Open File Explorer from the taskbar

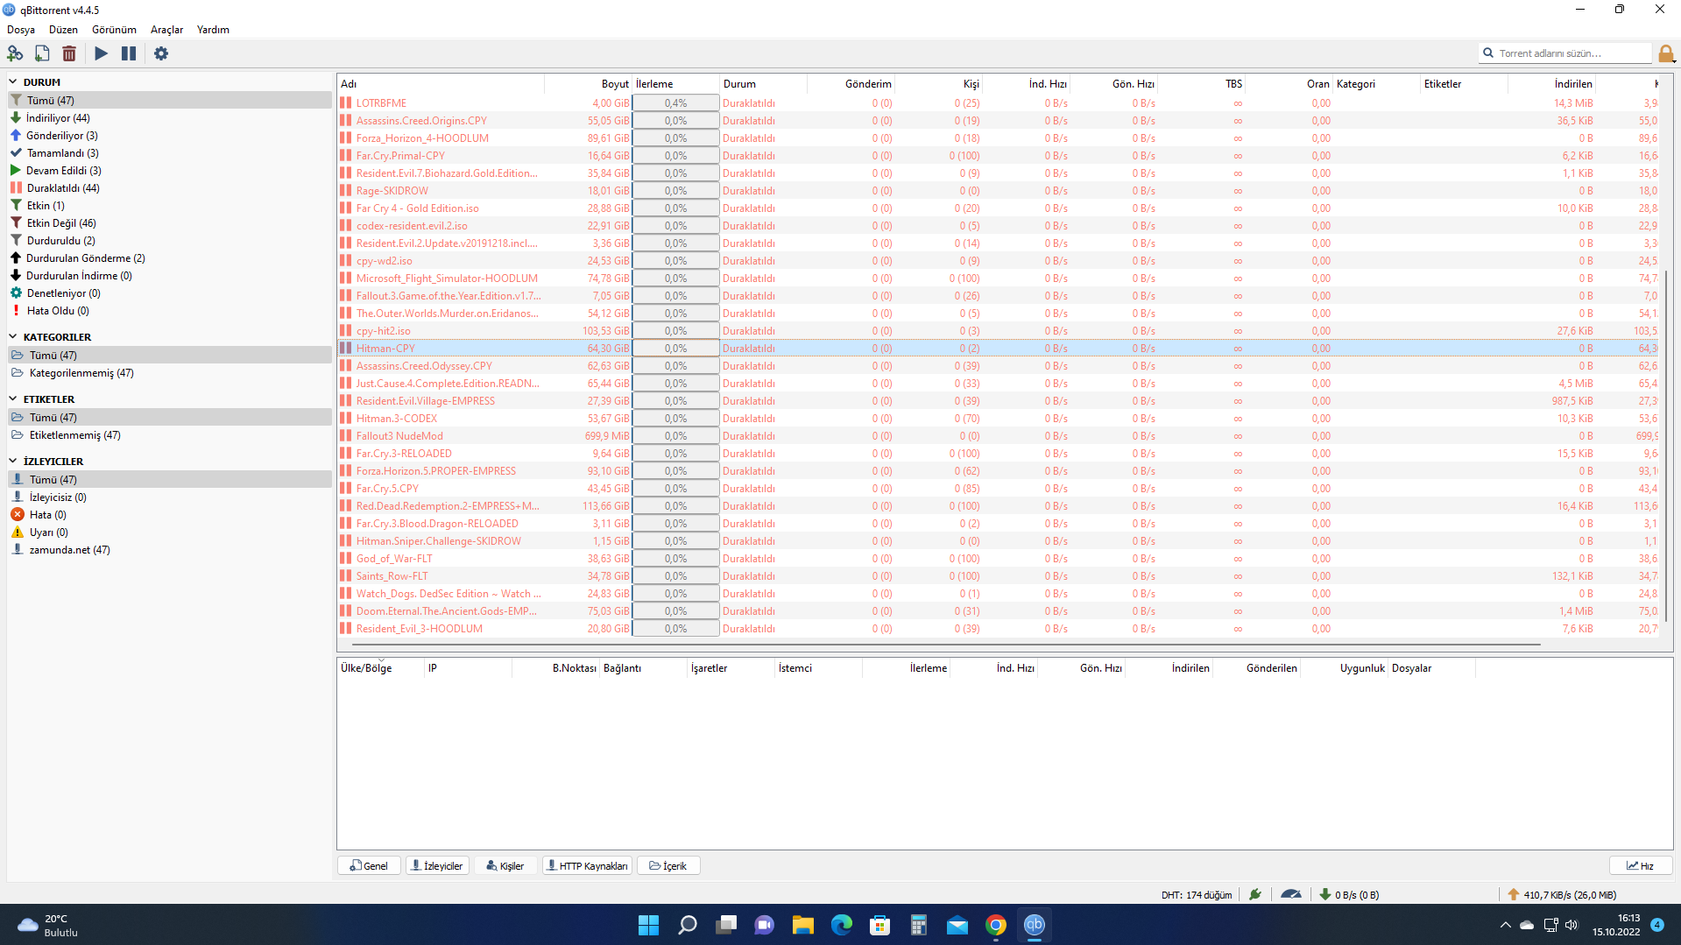802,925
